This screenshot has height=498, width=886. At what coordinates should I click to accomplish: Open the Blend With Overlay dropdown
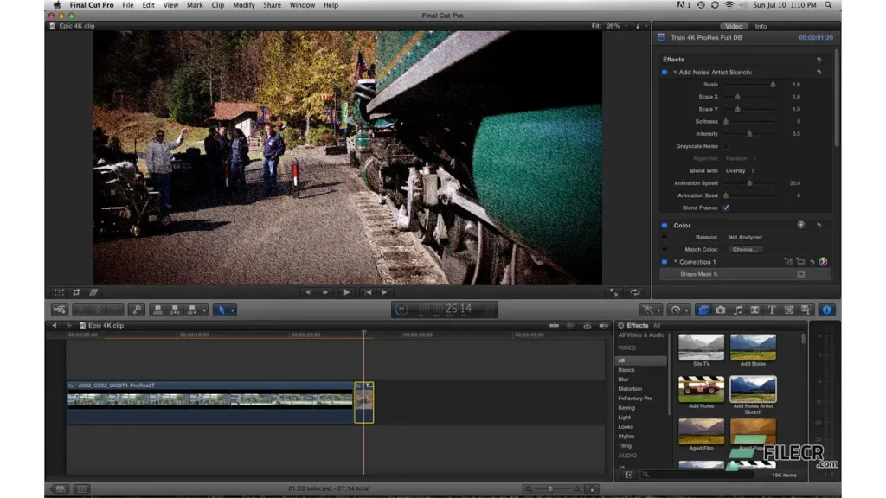pyautogui.click(x=738, y=171)
